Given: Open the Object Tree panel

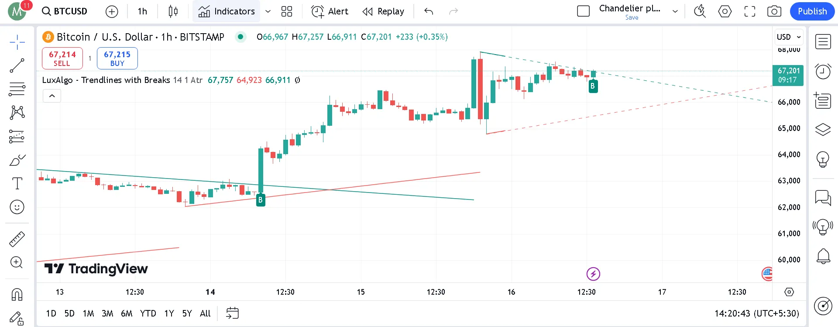Looking at the screenshot, I should pyautogui.click(x=822, y=130).
